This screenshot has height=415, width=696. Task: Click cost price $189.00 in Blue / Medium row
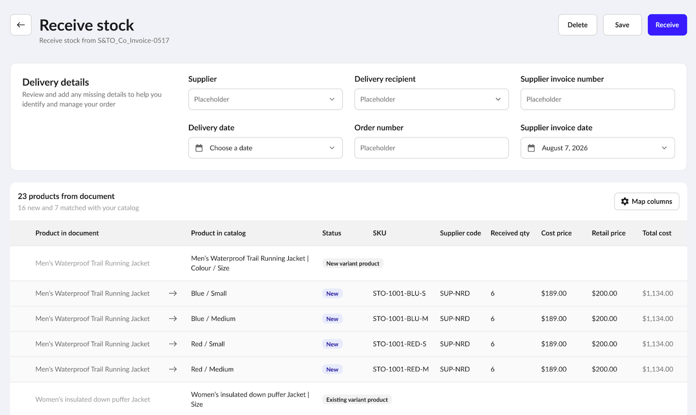click(554, 319)
